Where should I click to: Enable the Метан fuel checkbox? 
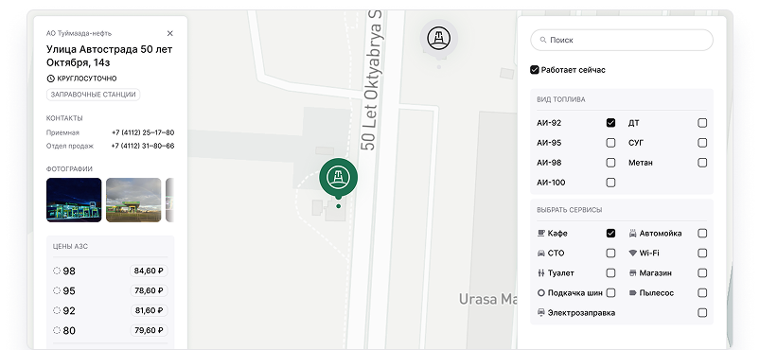click(702, 163)
